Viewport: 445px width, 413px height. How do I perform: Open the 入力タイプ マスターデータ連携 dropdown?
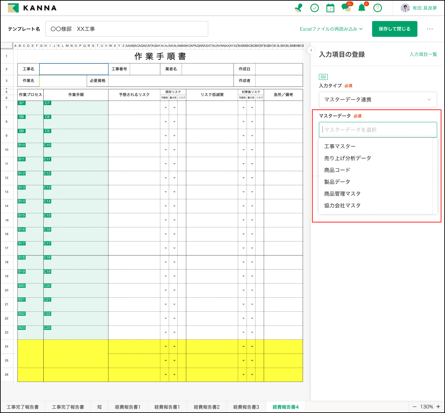[378, 100]
